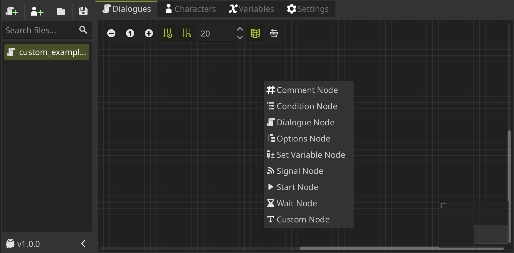
Task: Select Signal Node entry
Action: (308, 171)
